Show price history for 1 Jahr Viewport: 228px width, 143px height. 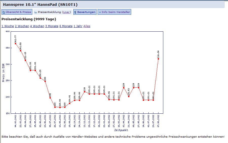coord(78,26)
